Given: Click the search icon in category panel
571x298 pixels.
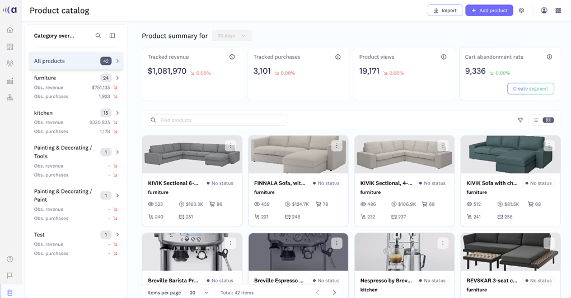Looking at the screenshot, I should [98, 36].
